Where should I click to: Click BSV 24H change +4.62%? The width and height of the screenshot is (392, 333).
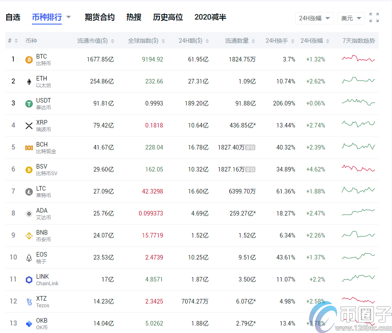pos(316,169)
